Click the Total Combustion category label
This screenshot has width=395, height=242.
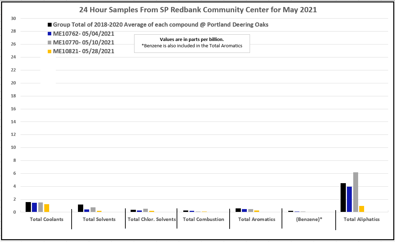(203, 219)
